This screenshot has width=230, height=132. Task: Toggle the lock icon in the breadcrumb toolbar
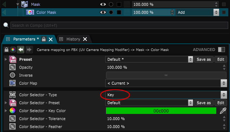tap(7, 50)
